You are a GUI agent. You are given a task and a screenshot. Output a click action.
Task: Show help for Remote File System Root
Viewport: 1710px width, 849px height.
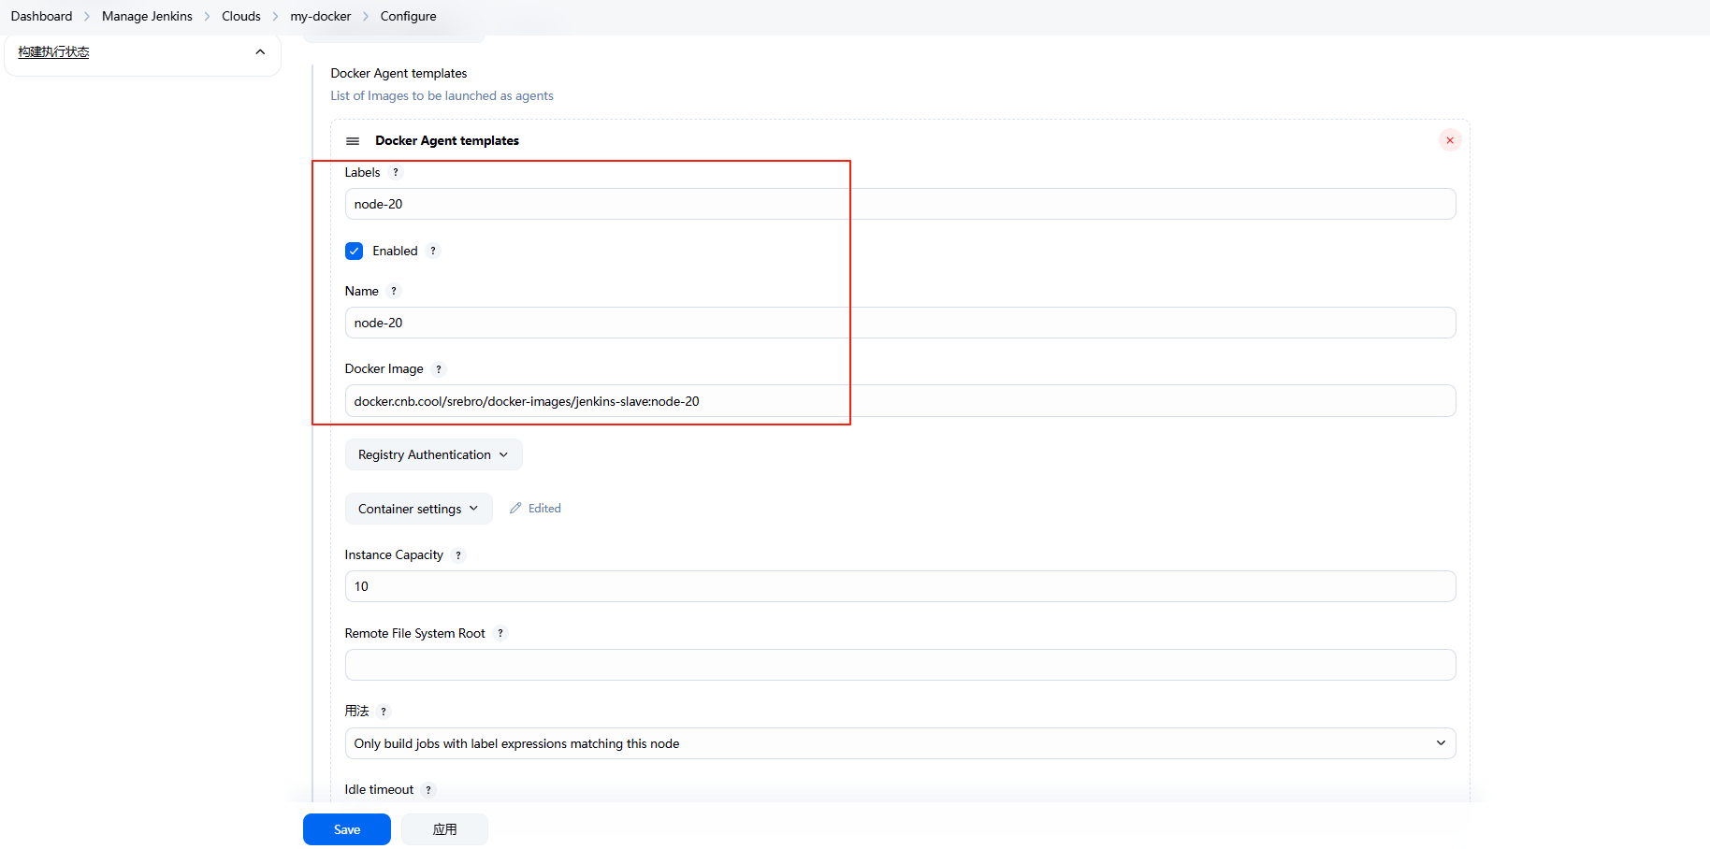pyautogui.click(x=500, y=634)
